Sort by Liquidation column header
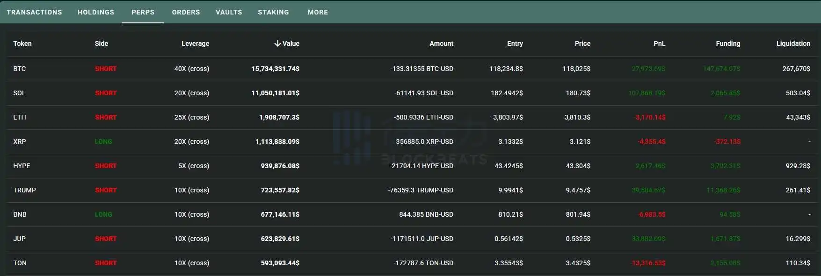The height and width of the screenshot is (276, 821). [x=793, y=43]
